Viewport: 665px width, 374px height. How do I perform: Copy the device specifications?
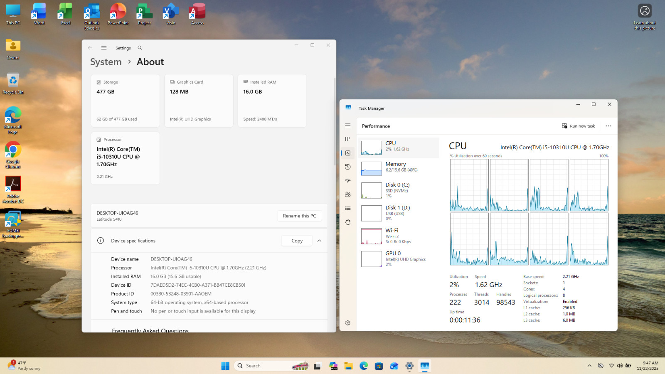(297, 241)
